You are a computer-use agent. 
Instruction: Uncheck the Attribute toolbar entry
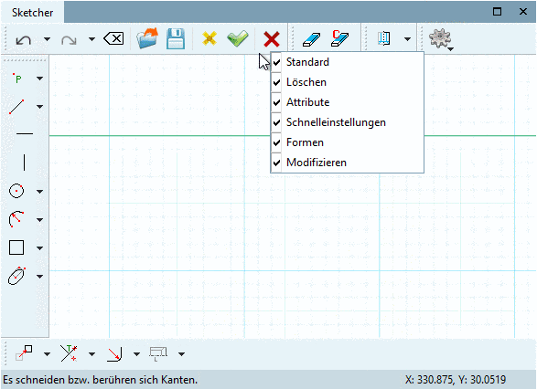(348, 102)
